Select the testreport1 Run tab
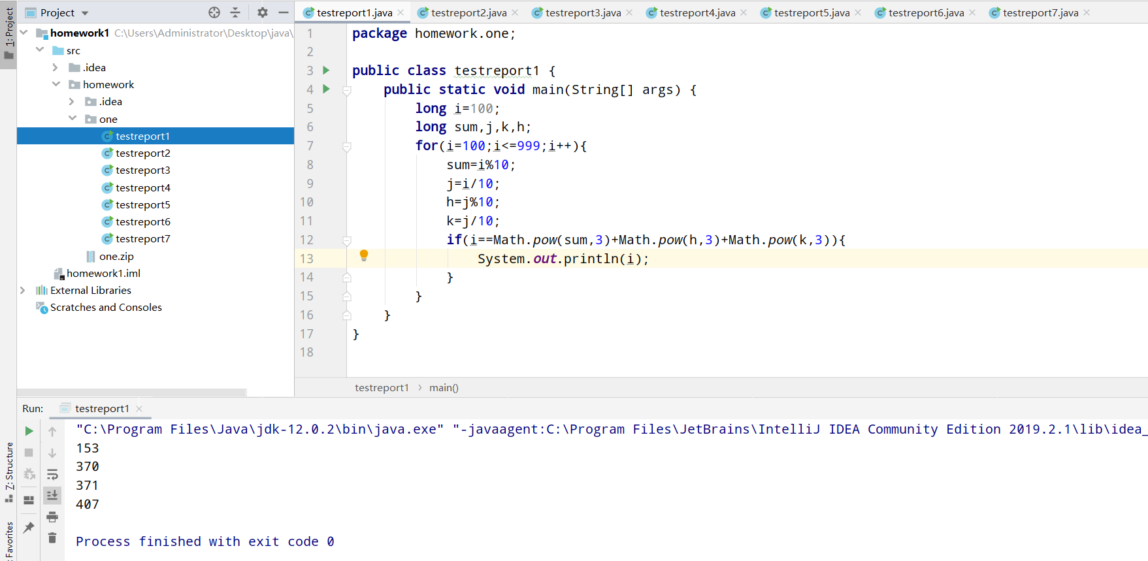This screenshot has height=561, width=1148. [101, 408]
